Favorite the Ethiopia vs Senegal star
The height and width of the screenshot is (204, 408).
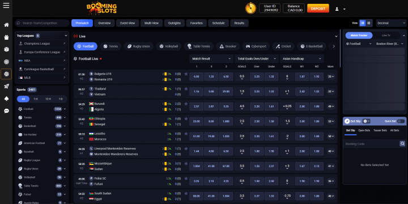[x=186, y=118]
